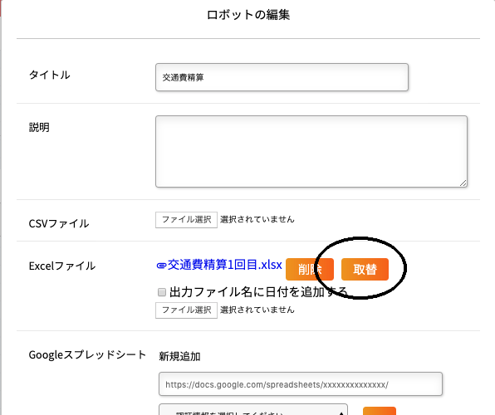Screen dimensions: 495x415
Task: Click the 選択されていません text under Excelファイル
Action: (x=257, y=310)
